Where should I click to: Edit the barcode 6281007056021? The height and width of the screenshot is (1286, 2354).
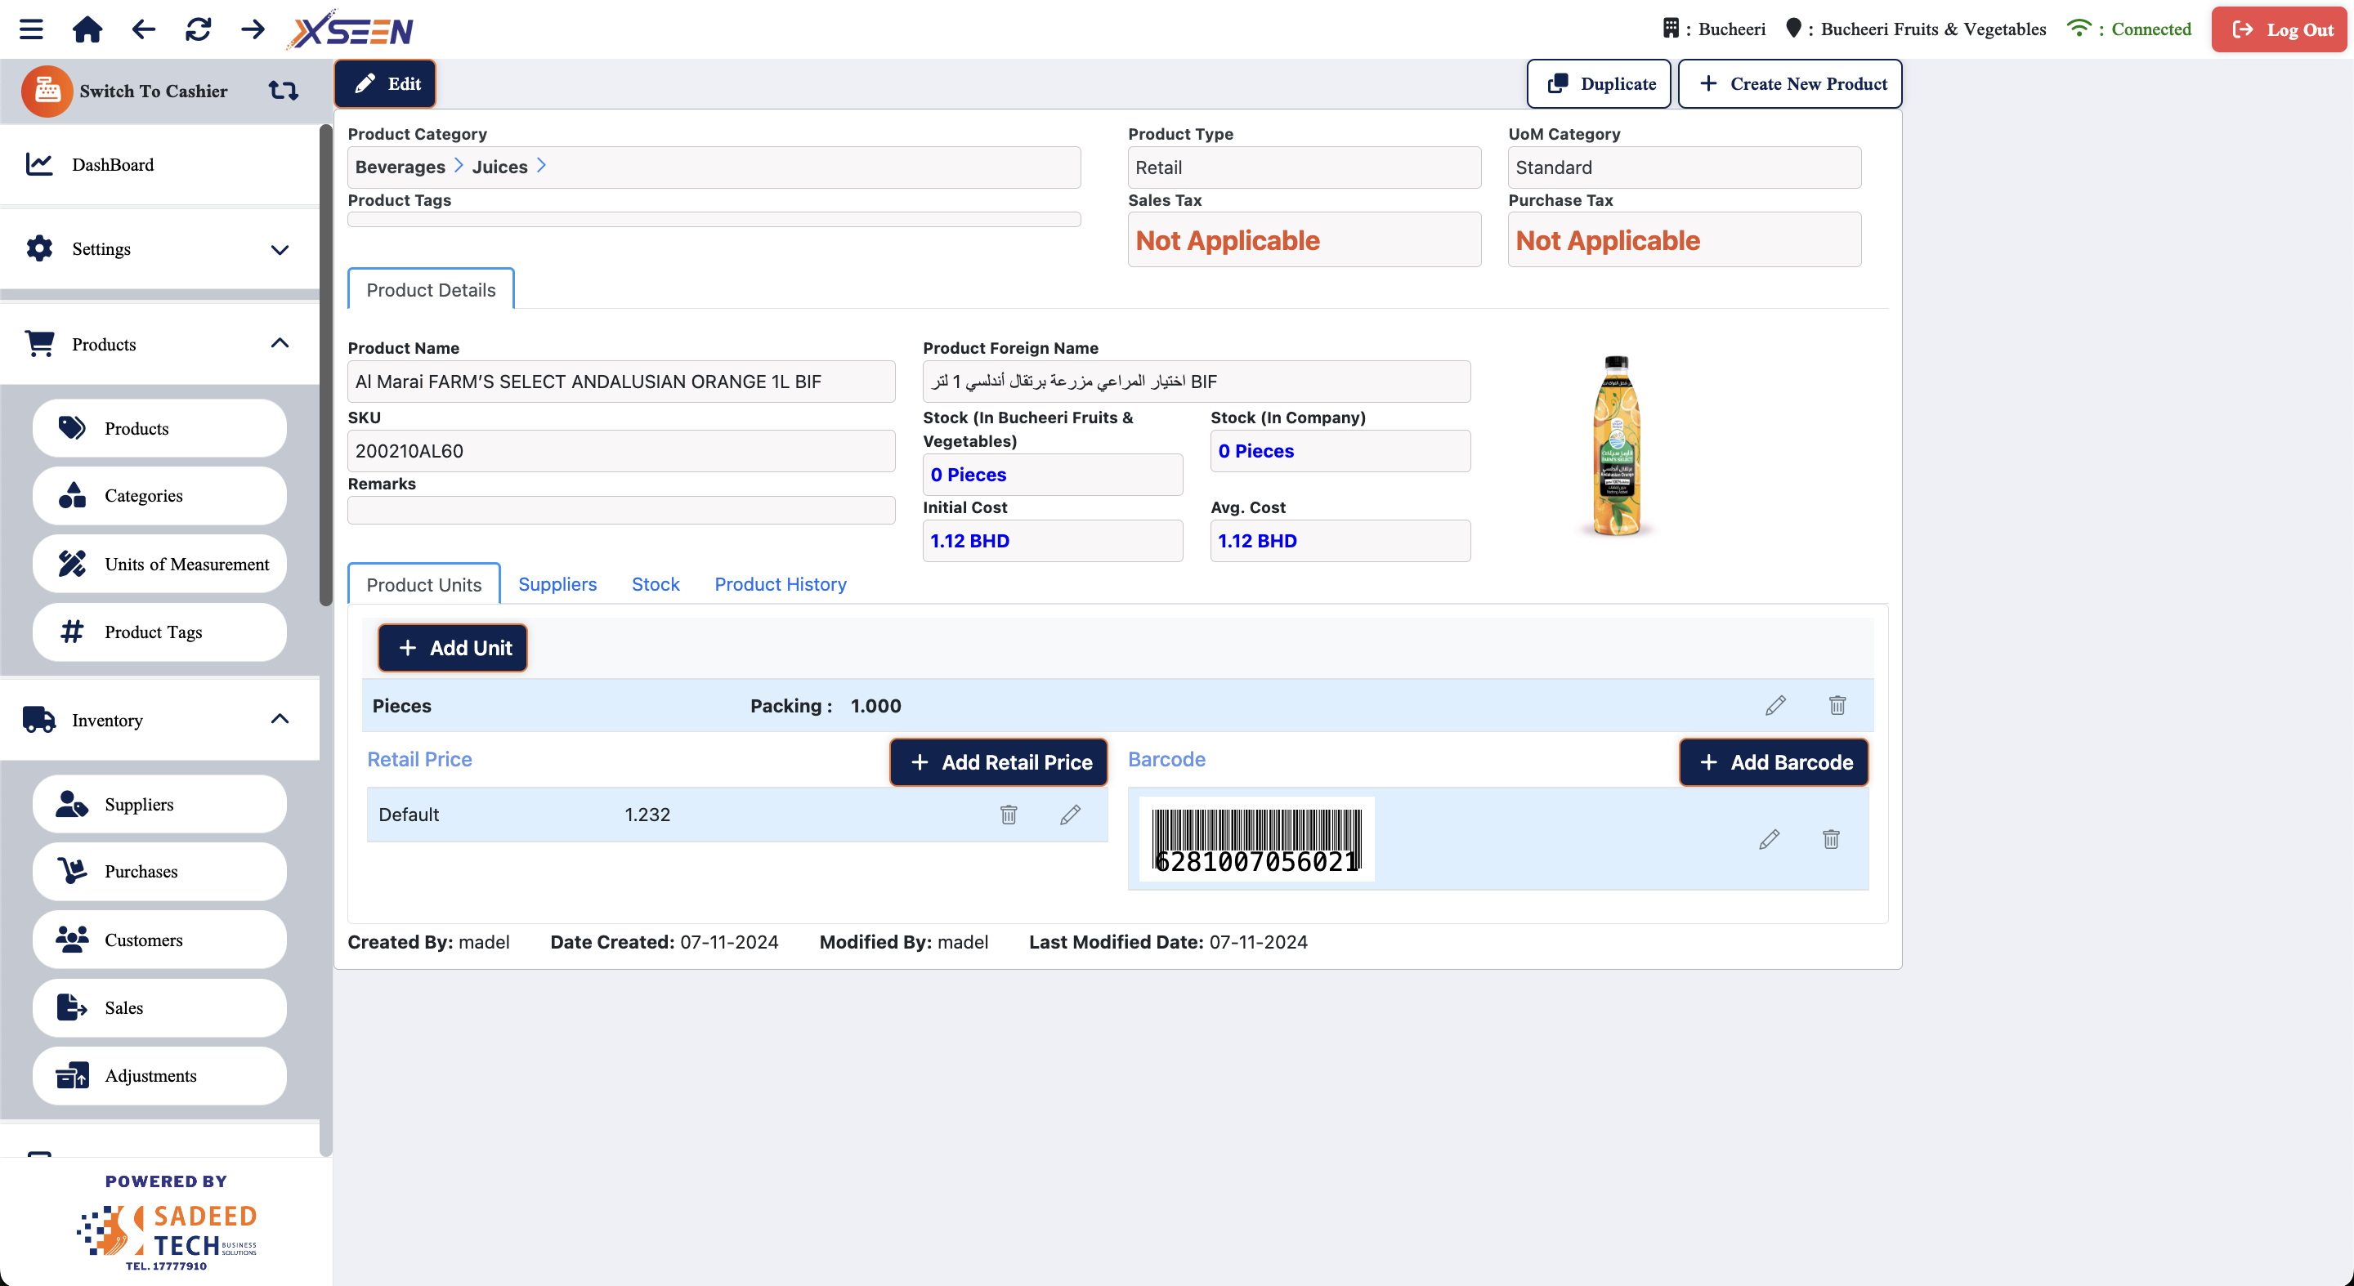pos(1769,838)
